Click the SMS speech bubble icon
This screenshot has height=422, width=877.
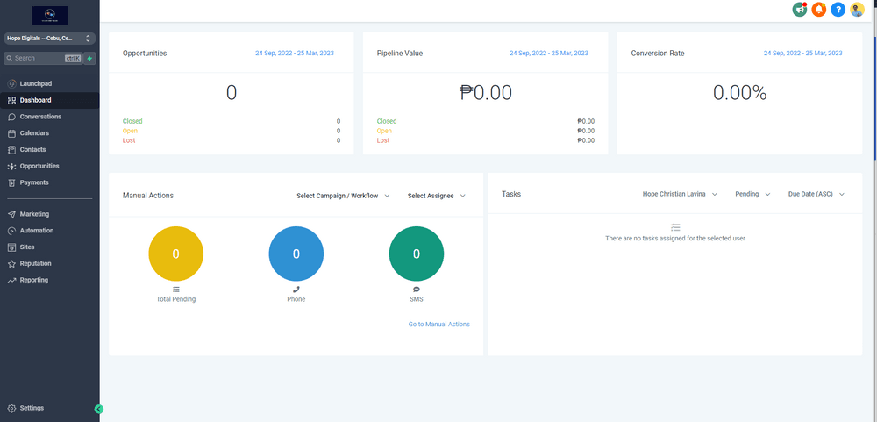pyautogui.click(x=416, y=290)
